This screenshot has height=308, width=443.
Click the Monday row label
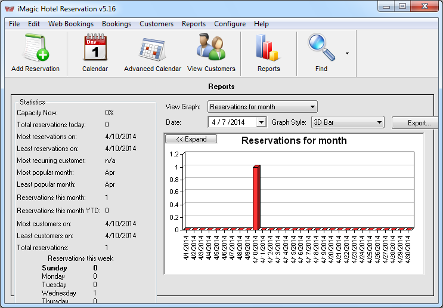pyautogui.click(x=53, y=276)
